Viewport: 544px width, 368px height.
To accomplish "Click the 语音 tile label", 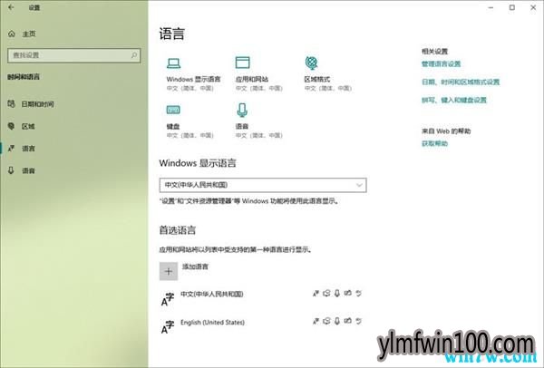I will point(242,126).
